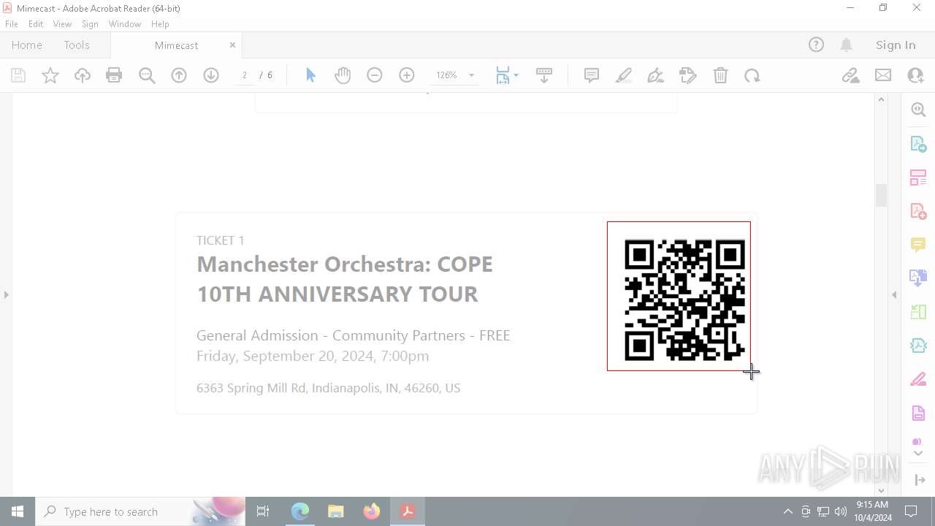Viewport: 935px width, 526px height.
Task: Click the vertical scrollbar thumb
Action: (881, 195)
